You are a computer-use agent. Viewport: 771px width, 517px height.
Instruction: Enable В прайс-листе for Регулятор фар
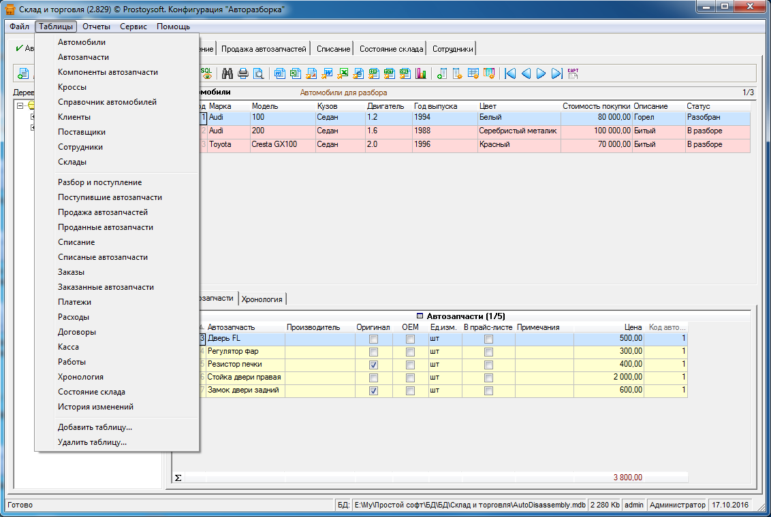pyautogui.click(x=488, y=352)
